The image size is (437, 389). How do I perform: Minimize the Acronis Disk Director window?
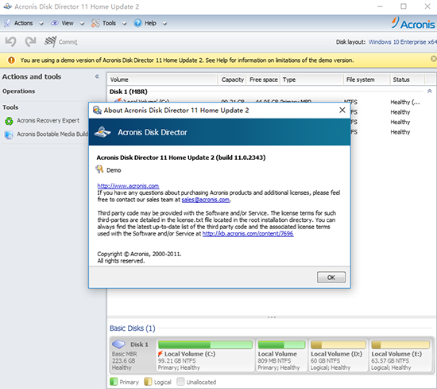[x=380, y=6]
